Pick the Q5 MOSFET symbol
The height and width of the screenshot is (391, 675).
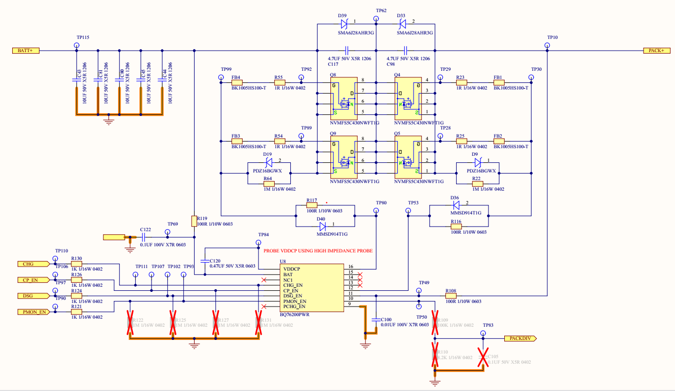[408, 157]
